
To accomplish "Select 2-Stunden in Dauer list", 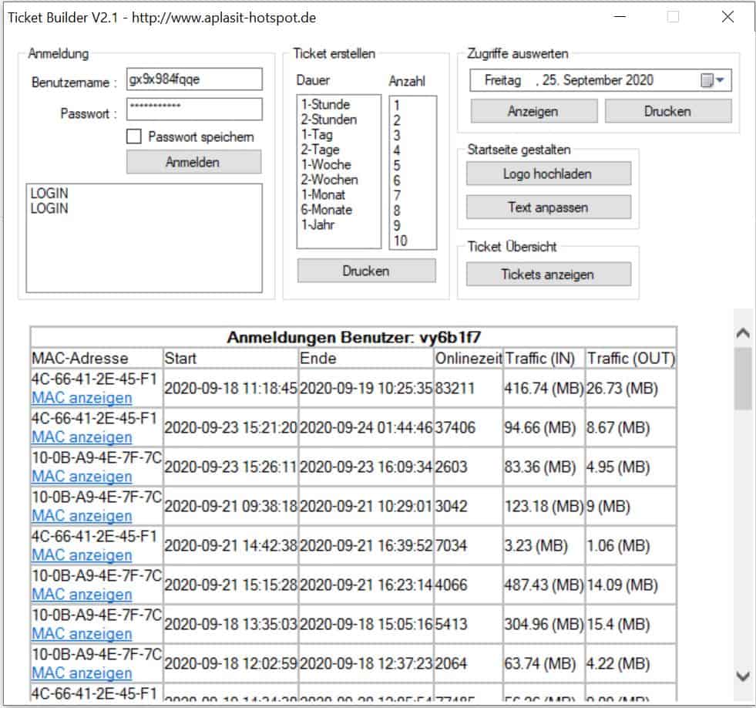I will [x=329, y=120].
